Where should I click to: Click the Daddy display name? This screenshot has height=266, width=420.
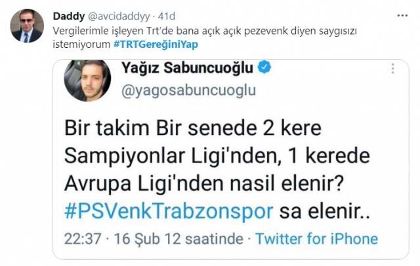point(69,16)
